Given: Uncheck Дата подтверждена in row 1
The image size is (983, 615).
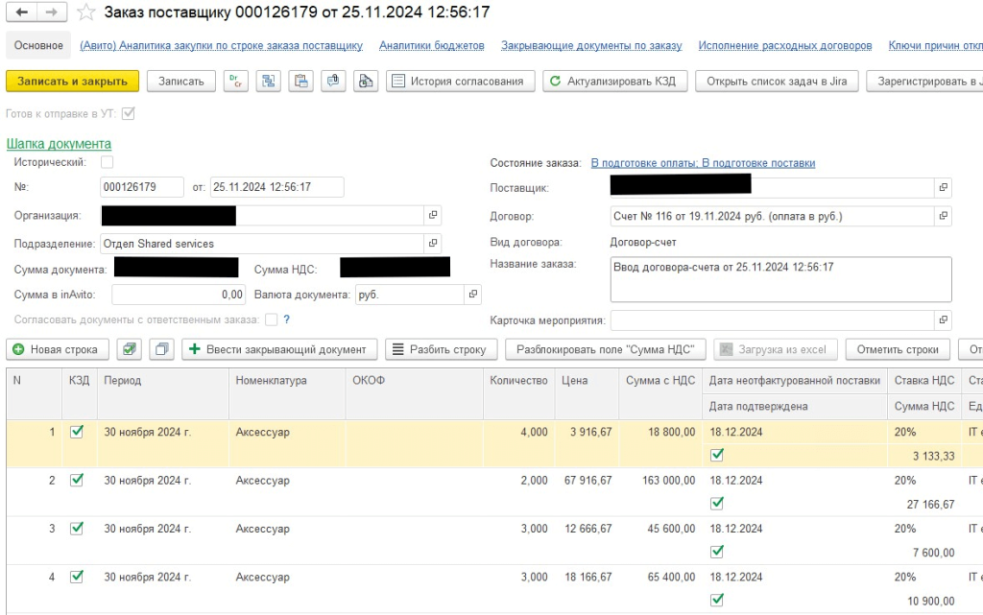Looking at the screenshot, I should pos(717,455).
